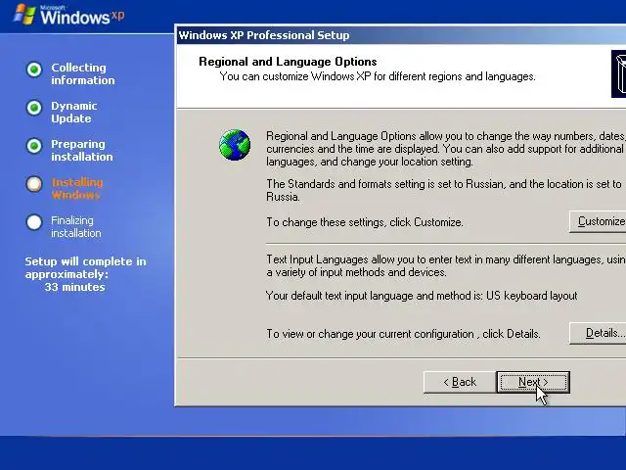Screen dimensions: 626x470
Task: Click the 'Preparing installation' label
Action: coord(81,150)
